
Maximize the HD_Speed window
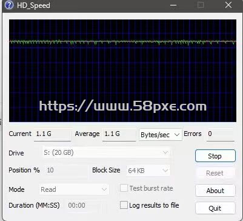point(201,5)
